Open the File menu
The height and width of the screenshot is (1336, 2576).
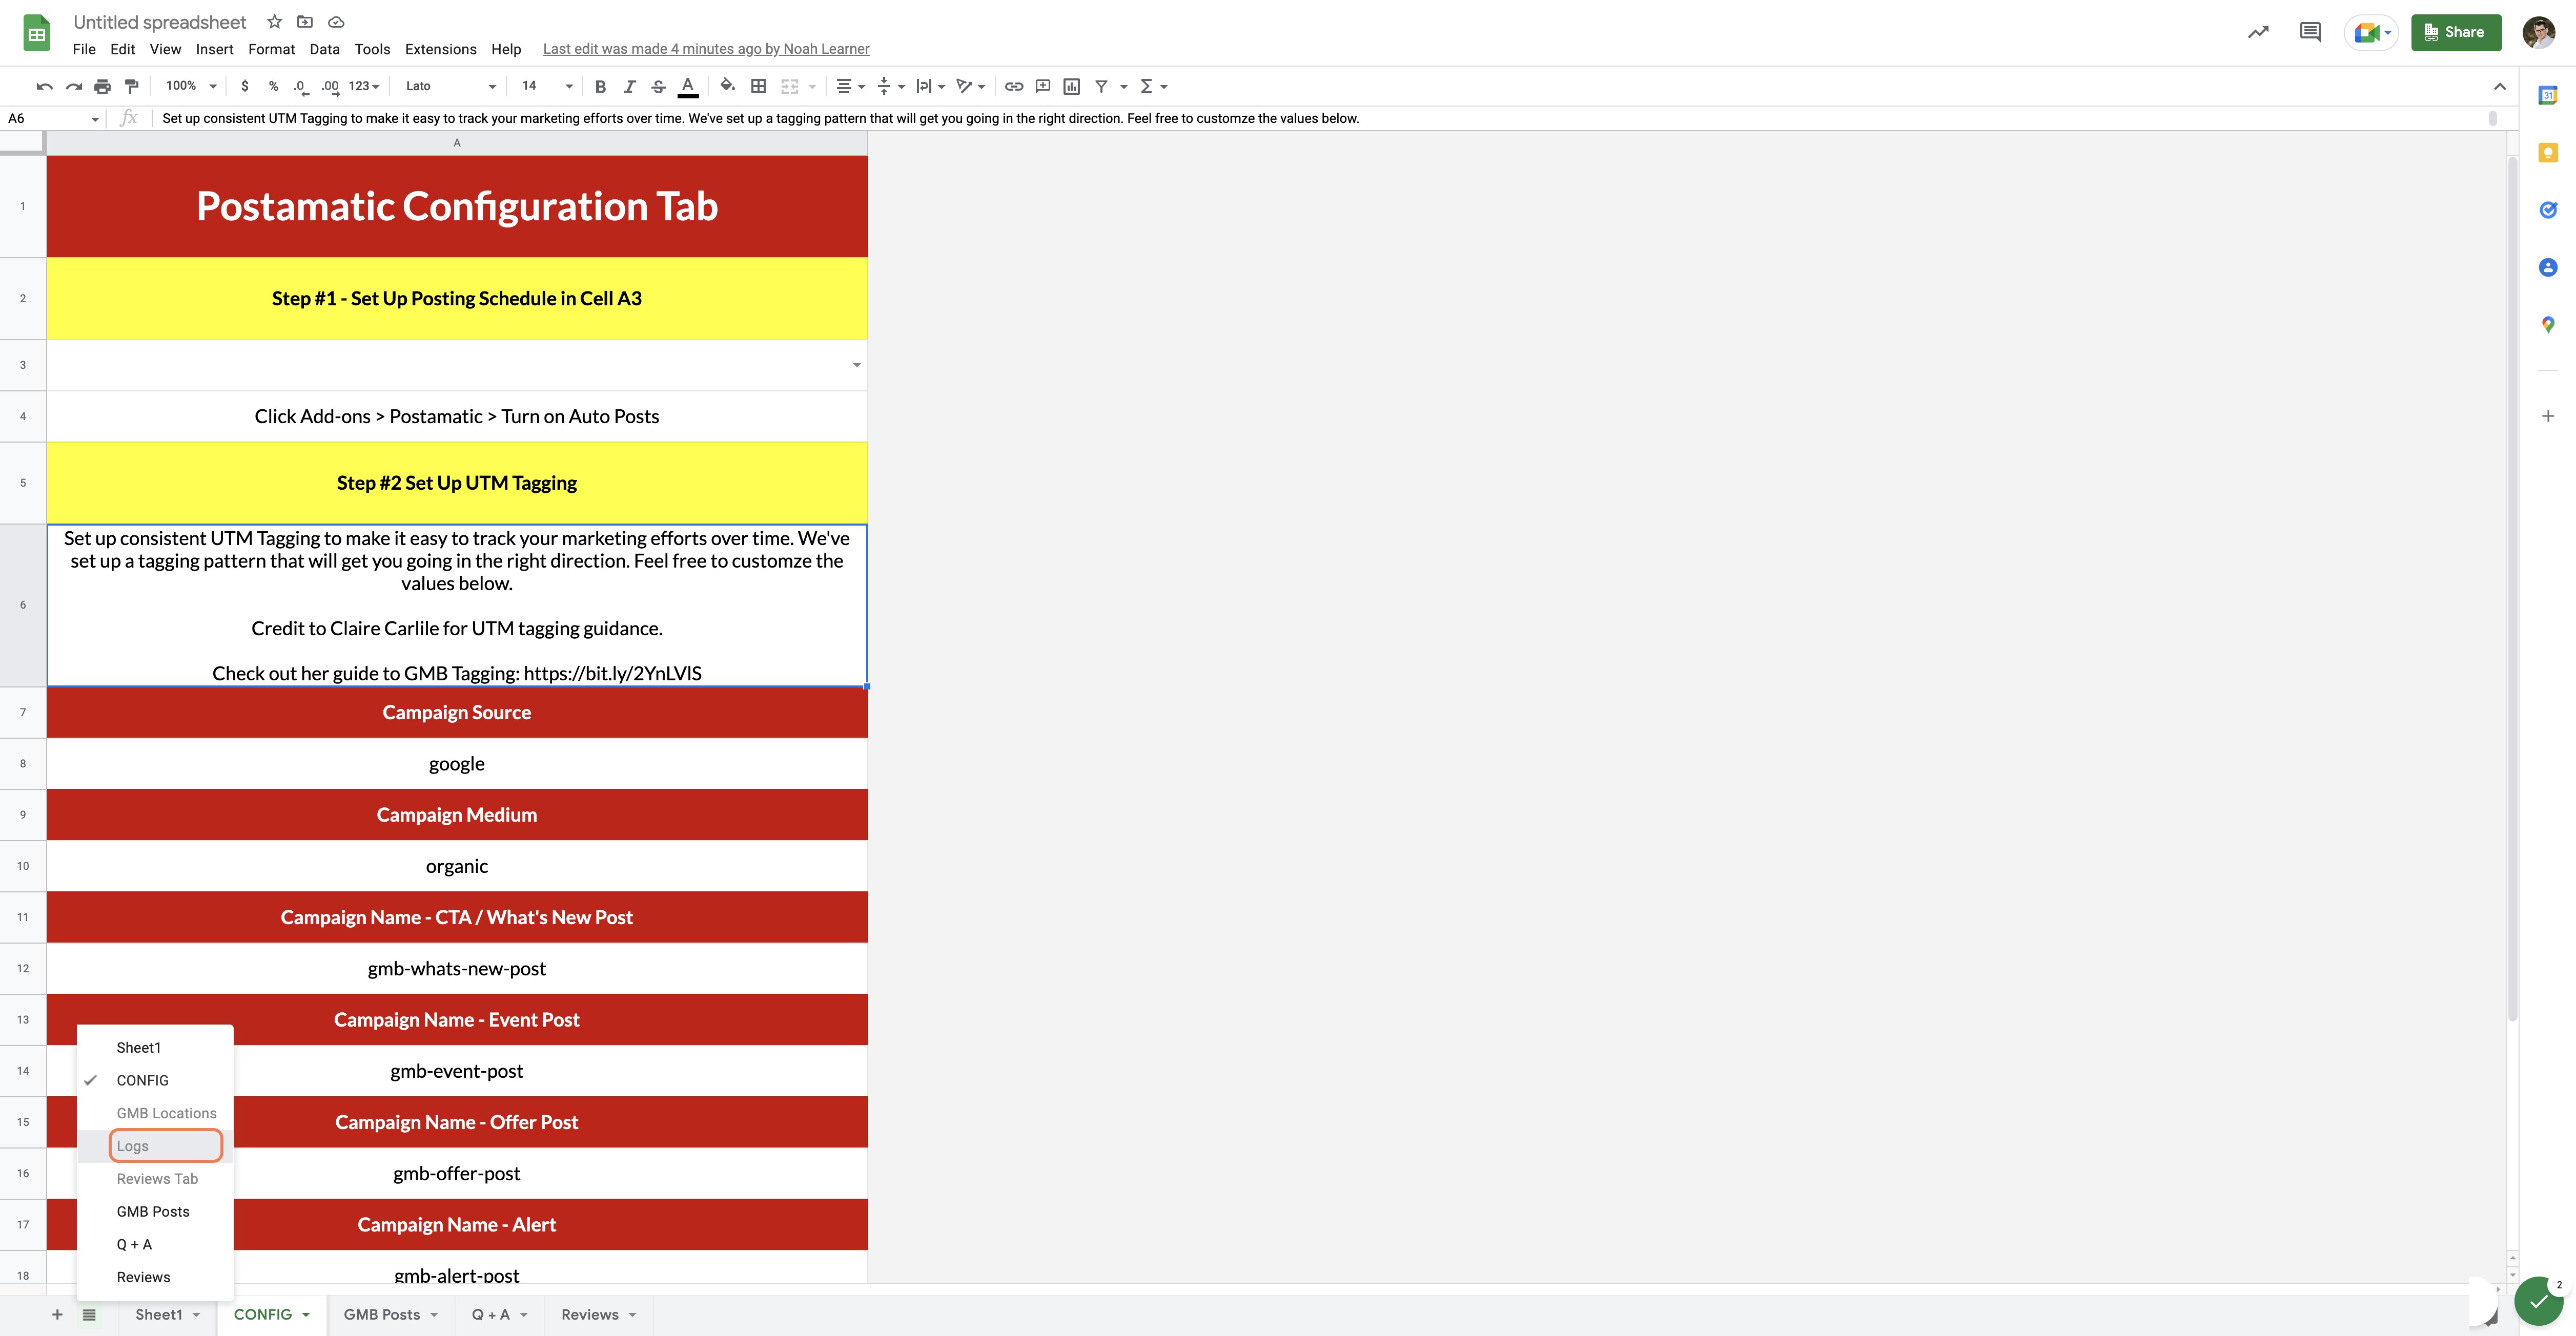[x=84, y=49]
